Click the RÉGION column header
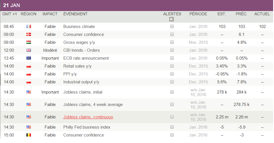The width and height of the screenshot is (274, 143). point(29,14)
